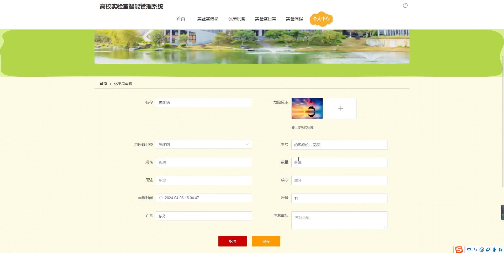The width and height of the screenshot is (504, 253).
Task: Select the 用途 input field
Action: pos(204,180)
